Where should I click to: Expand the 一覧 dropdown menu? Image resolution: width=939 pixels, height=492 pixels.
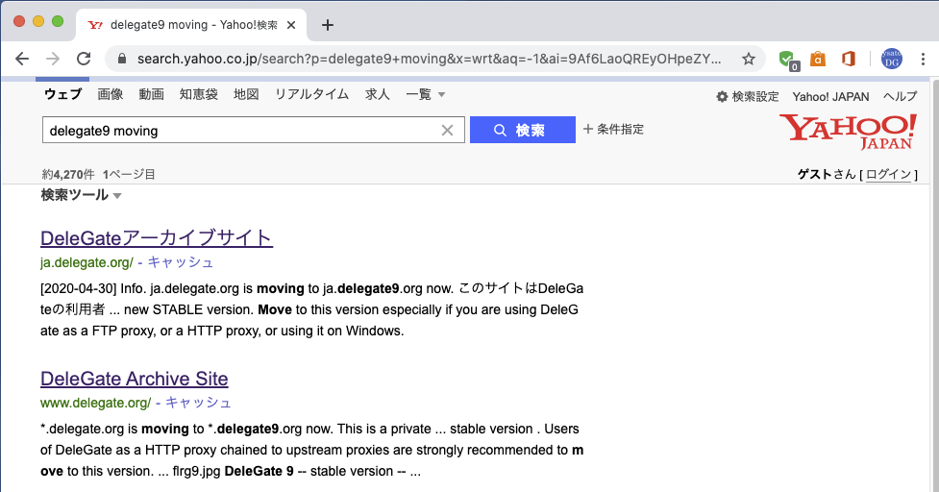[426, 95]
